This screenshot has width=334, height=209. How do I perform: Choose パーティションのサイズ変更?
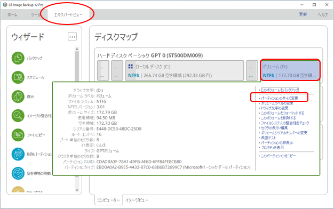click(280, 98)
